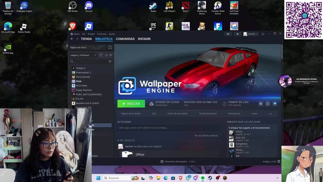323x182 pixels.
Task: Open the COMUNIDAD tab
Action: pos(125,39)
